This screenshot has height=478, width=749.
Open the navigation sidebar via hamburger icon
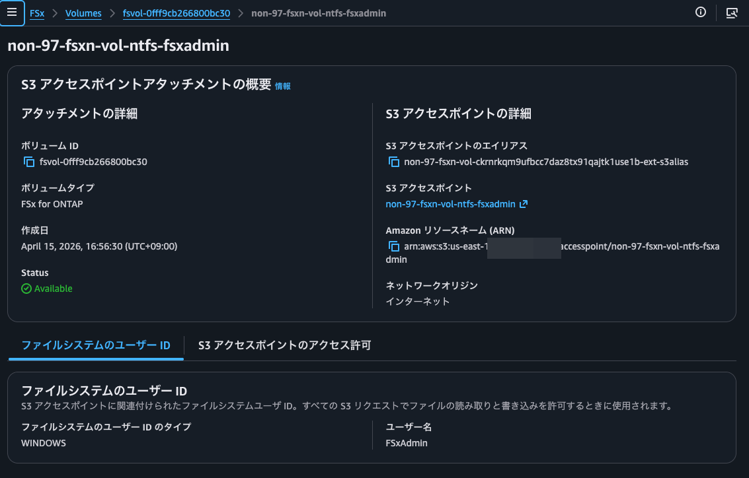pyautogui.click(x=13, y=13)
